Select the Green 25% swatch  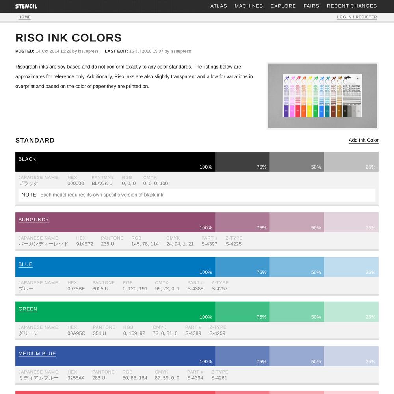[351, 312]
